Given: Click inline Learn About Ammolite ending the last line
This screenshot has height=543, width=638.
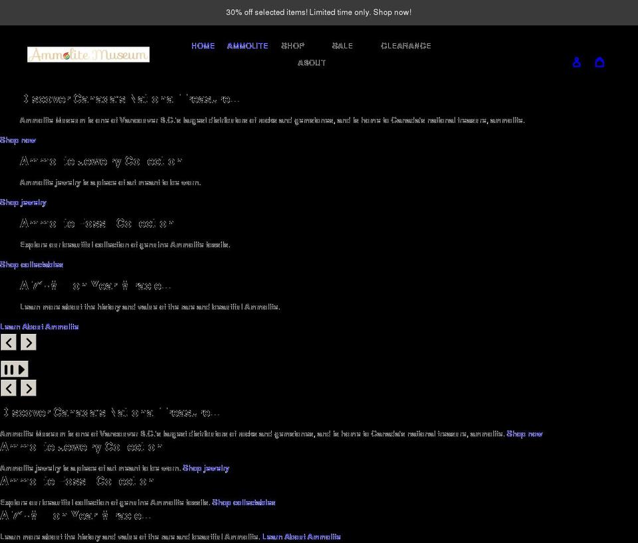Looking at the screenshot, I should pos(302,537).
